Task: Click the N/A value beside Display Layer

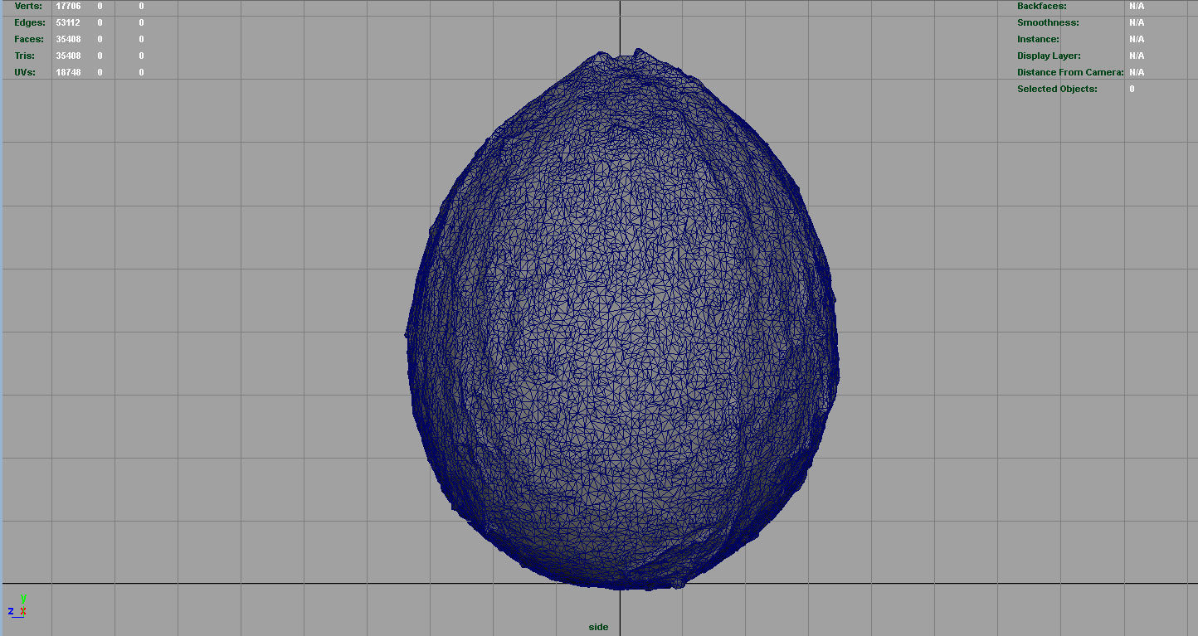Action: (1137, 56)
